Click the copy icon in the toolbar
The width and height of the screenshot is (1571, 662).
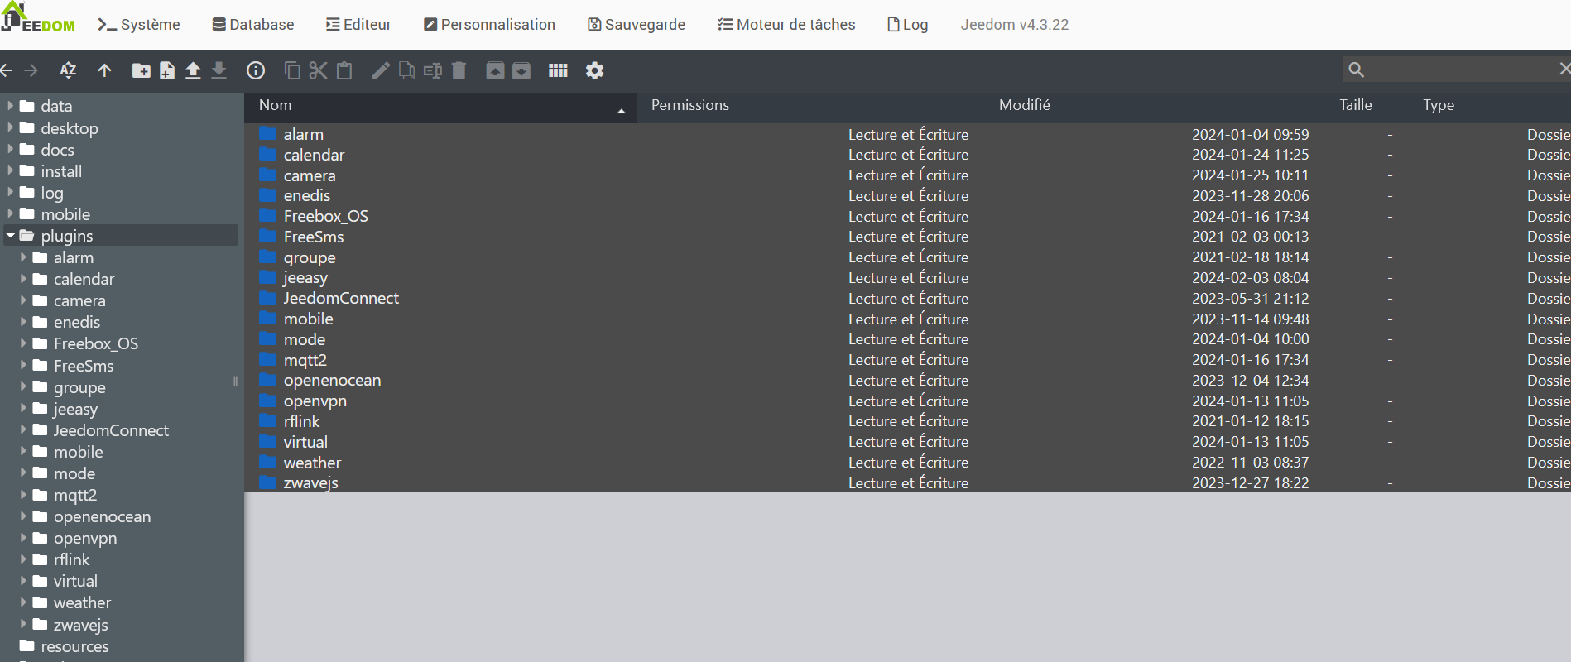tap(292, 70)
